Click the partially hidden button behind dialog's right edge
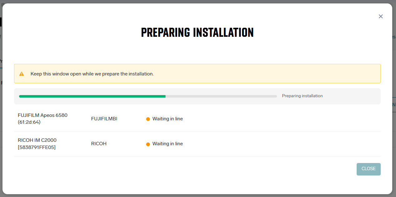This screenshot has height=197, width=396. [394, 105]
